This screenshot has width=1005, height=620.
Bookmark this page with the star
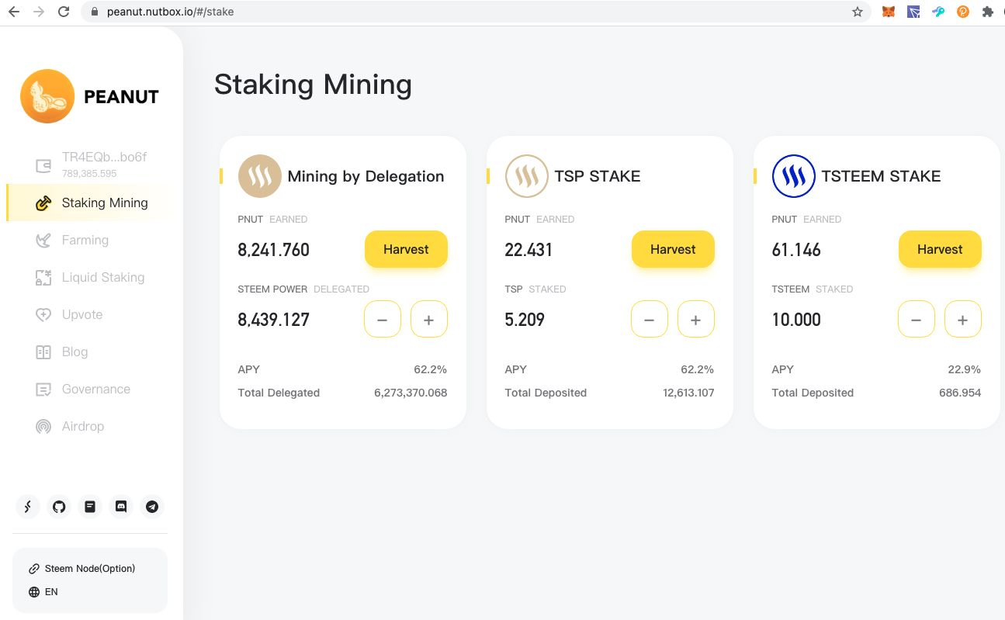(x=858, y=12)
